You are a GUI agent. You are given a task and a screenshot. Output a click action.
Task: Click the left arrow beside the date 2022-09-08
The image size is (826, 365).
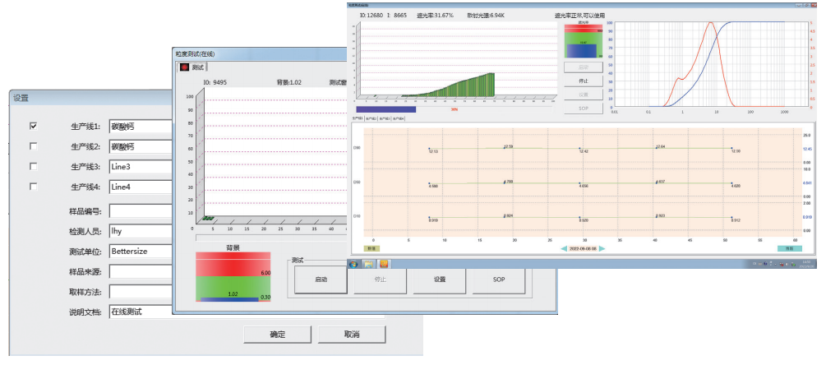pos(563,247)
